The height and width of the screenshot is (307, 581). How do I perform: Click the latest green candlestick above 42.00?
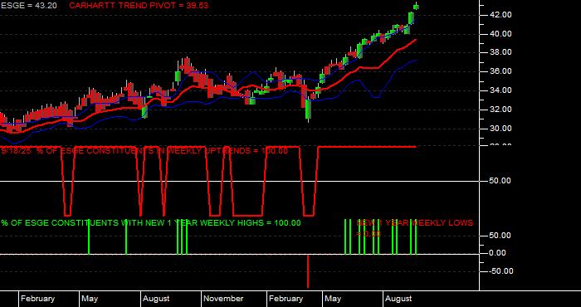(417, 7)
